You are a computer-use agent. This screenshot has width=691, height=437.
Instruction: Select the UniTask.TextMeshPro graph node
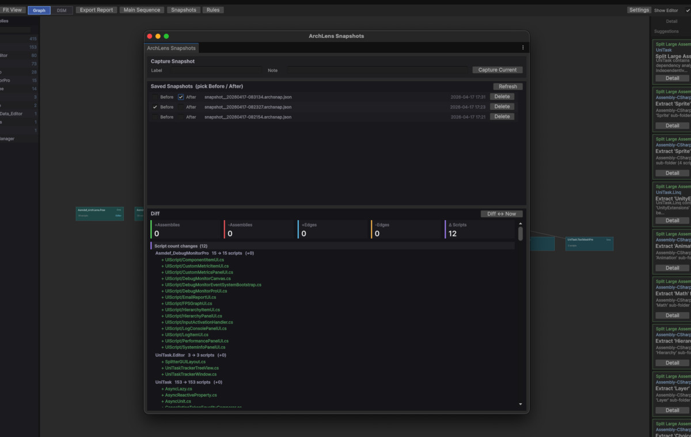[590, 244]
